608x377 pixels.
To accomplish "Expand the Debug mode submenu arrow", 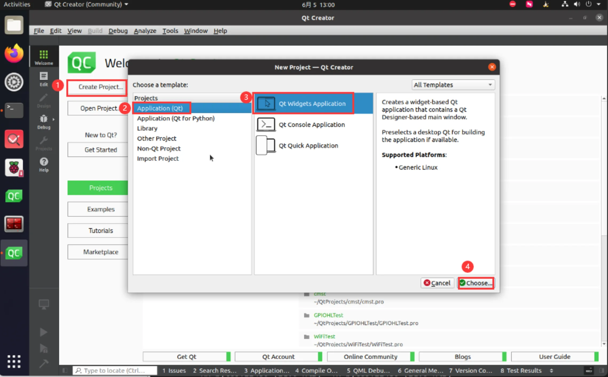I will (54, 119).
